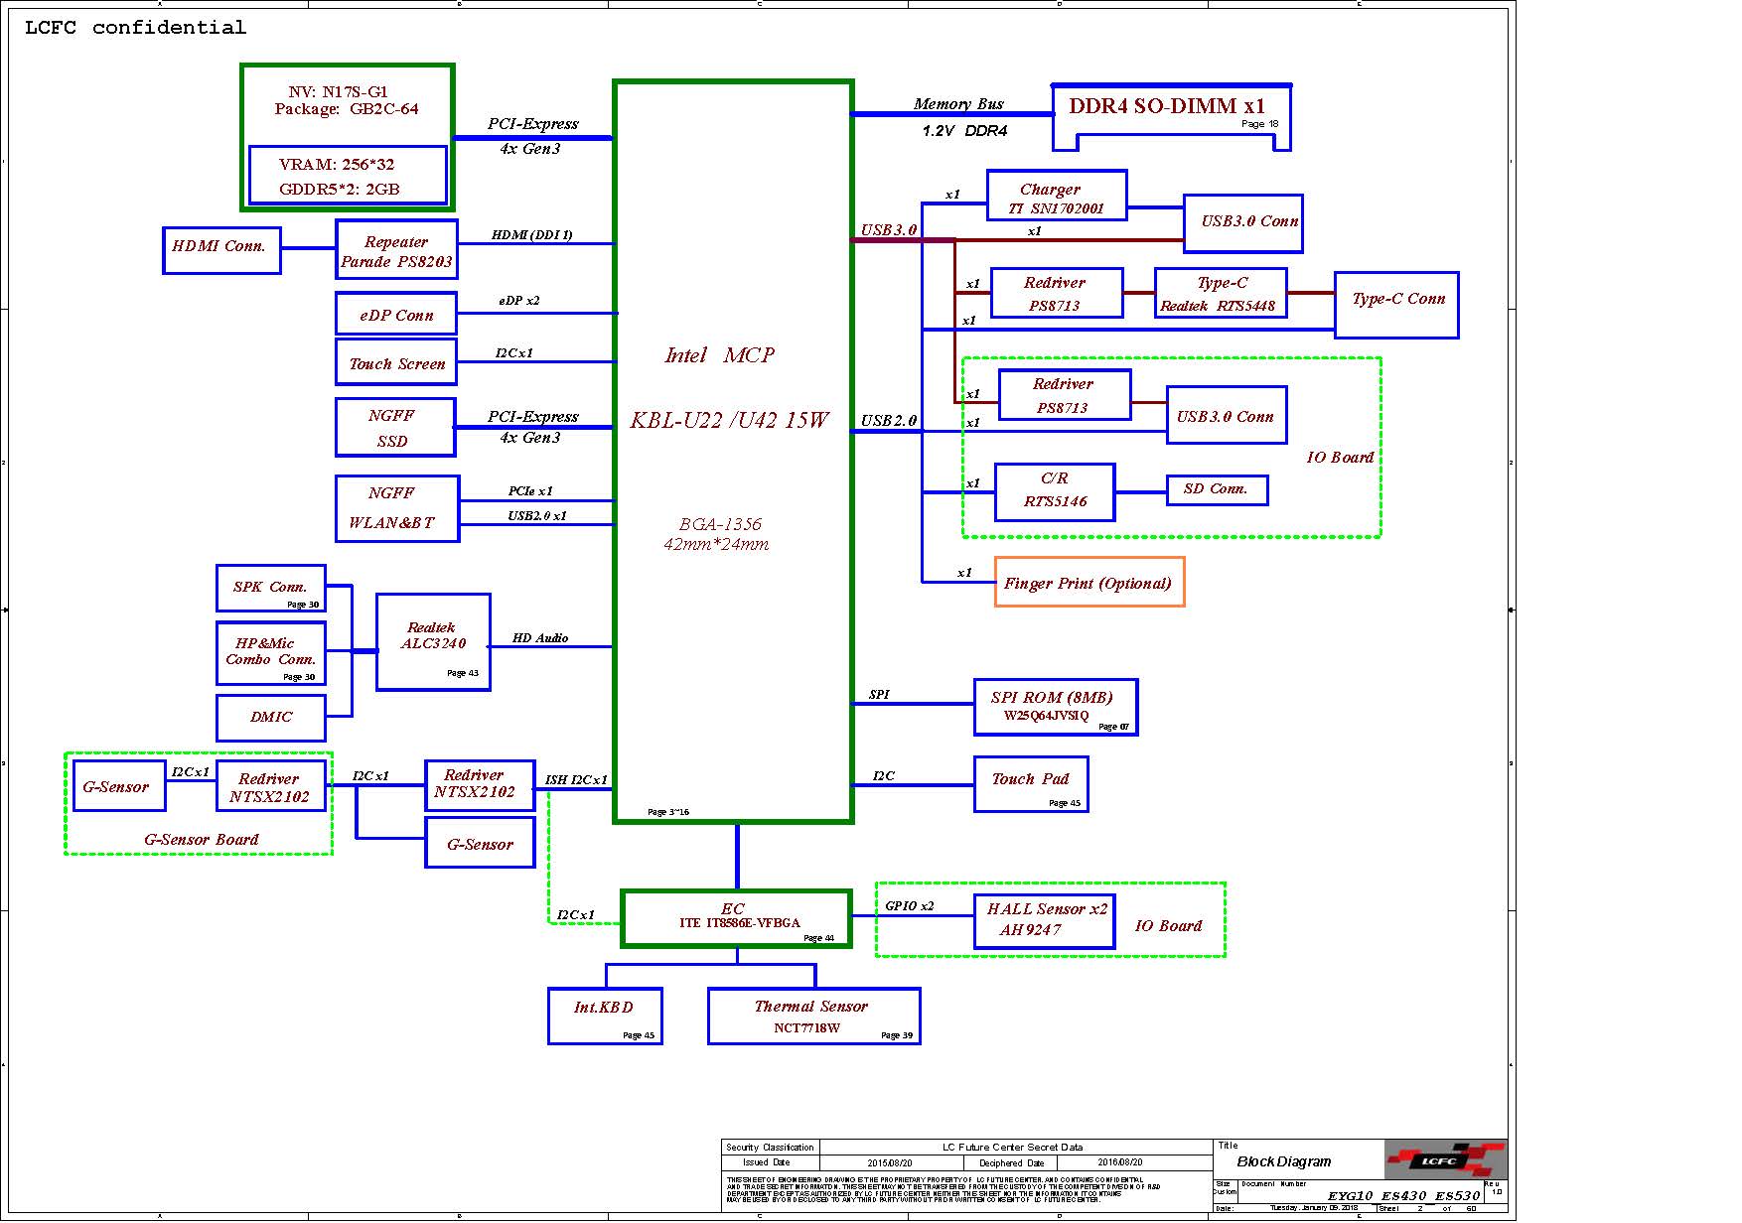Click the Type-C Conn block

point(1396,305)
